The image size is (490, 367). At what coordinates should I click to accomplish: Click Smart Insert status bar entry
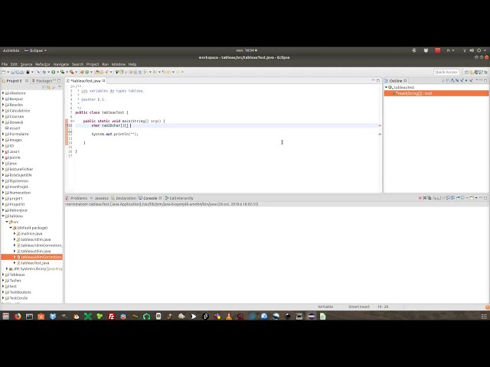click(x=359, y=307)
